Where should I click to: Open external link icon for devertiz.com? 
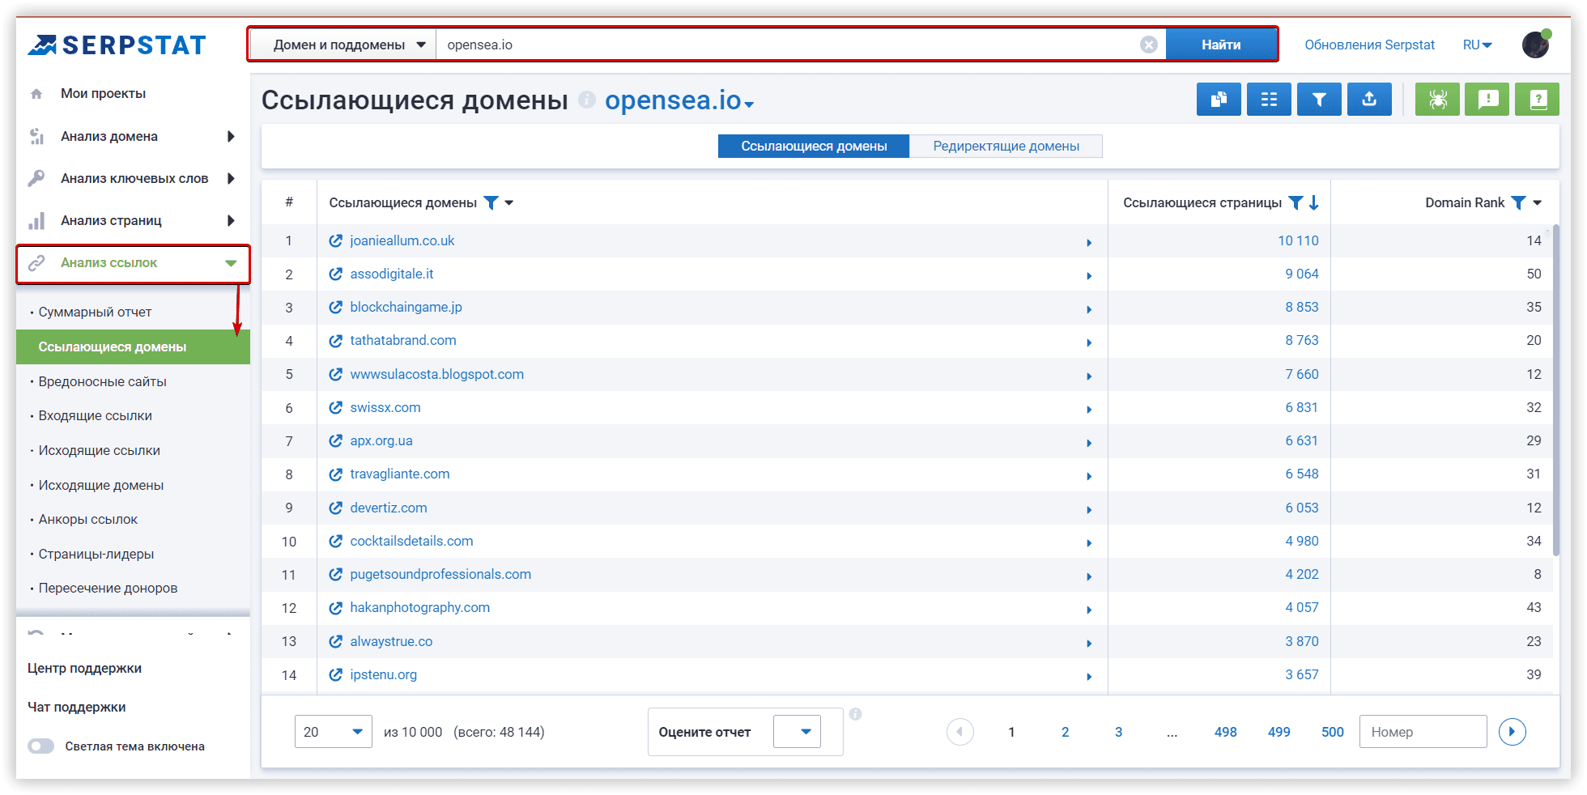coord(335,508)
